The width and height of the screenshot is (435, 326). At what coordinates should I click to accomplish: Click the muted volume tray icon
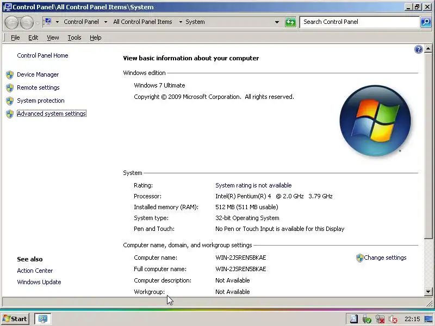click(x=393, y=319)
